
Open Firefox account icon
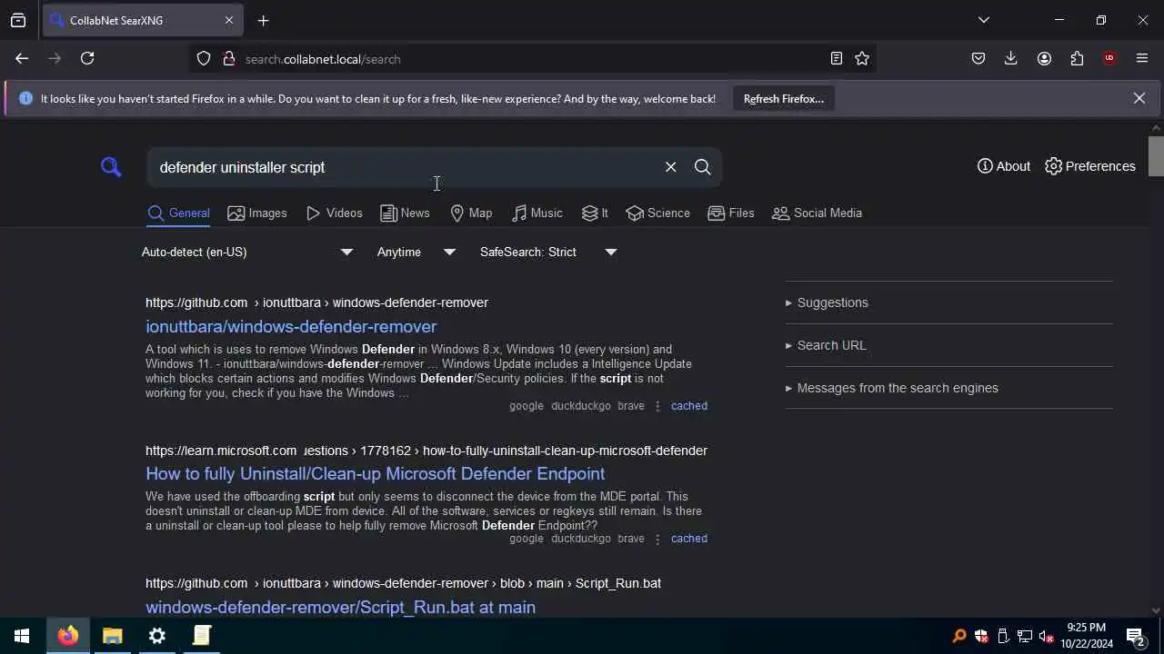(x=1044, y=58)
